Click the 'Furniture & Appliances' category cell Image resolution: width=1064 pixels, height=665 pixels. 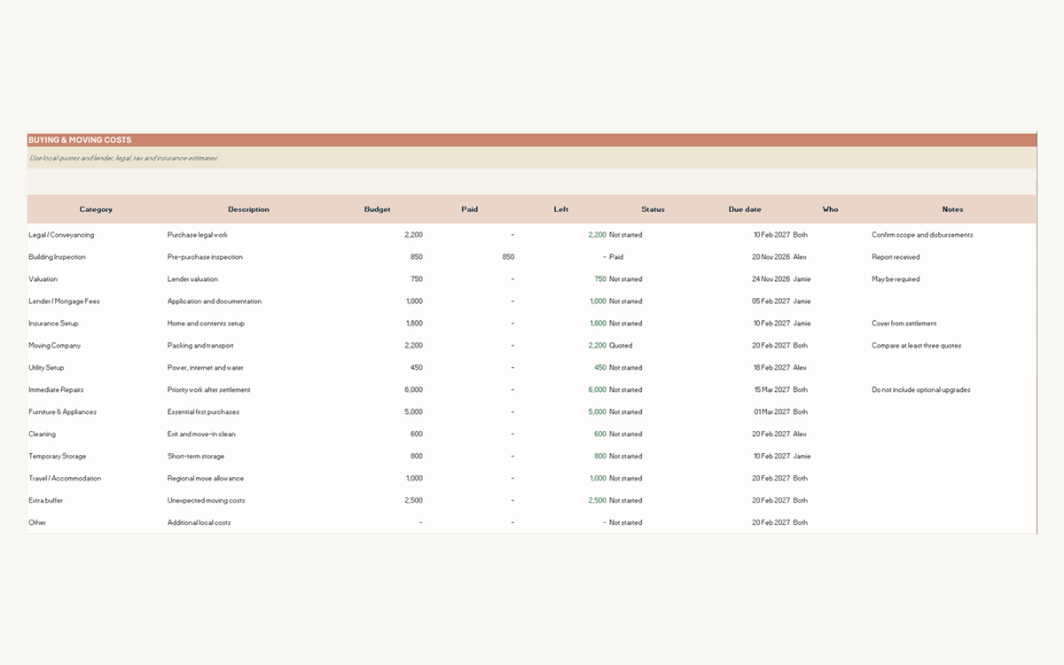coord(62,412)
